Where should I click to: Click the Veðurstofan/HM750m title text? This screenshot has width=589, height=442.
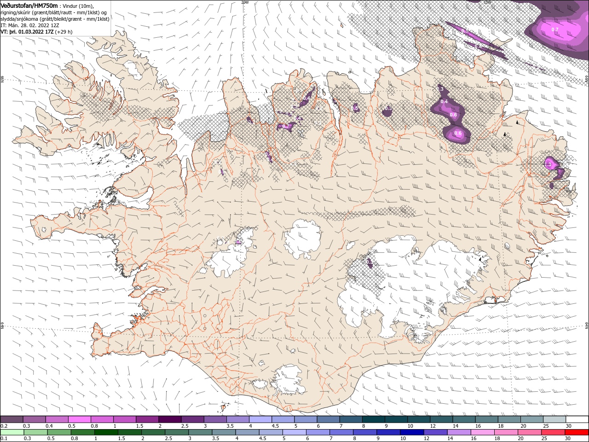pyautogui.click(x=29, y=5)
